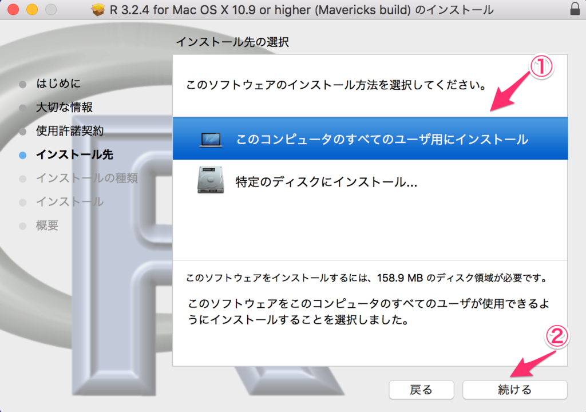Click the package icon in the window title

[98, 9]
